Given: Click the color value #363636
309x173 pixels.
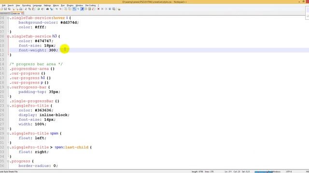Looking at the screenshot, I should (43, 110).
